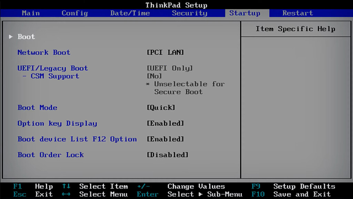Select the Restart tab
This screenshot has height=199, width=353.
(x=297, y=13)
